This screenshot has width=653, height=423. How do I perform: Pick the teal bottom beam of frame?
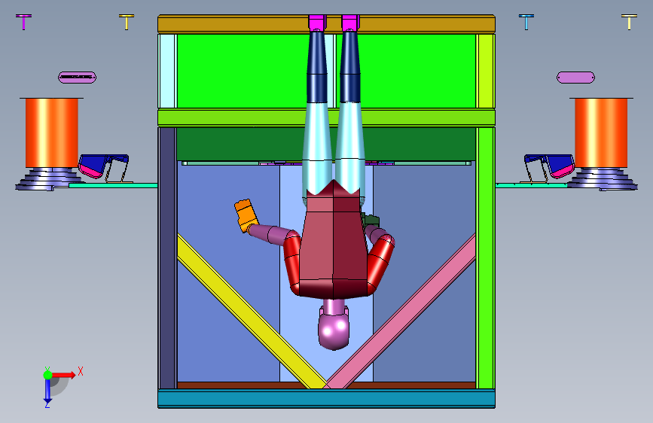click(327, 398)
